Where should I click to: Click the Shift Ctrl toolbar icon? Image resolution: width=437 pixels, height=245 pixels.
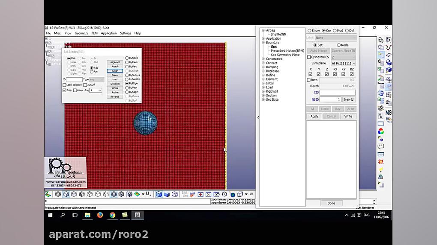(185, 194)
